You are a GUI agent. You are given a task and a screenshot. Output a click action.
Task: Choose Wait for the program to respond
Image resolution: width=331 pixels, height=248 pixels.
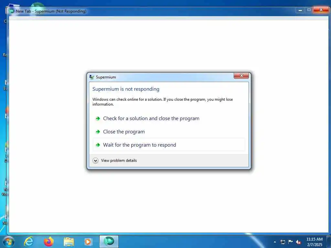169,145
